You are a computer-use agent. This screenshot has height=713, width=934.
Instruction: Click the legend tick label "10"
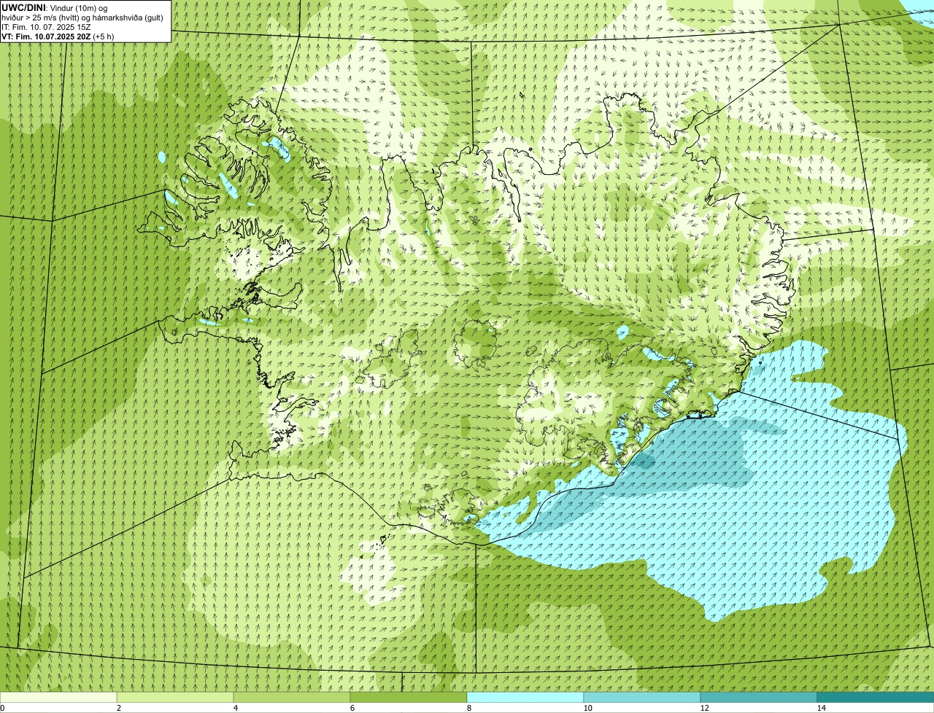(587, 708)
